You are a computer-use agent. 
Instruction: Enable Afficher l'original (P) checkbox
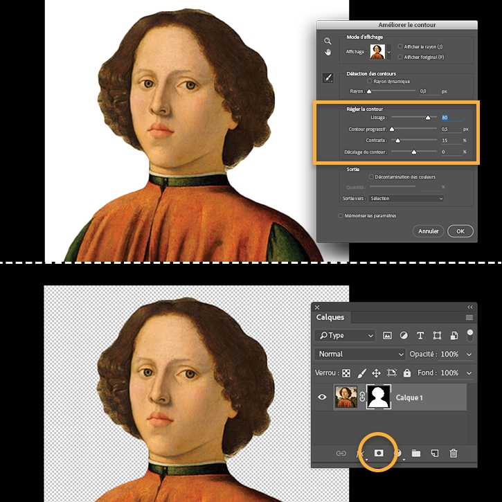click(400, 57)
